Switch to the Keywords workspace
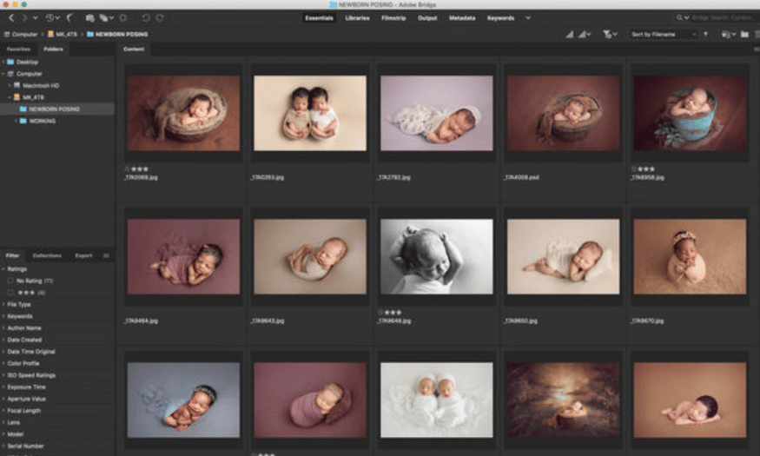Screen dimensions: 760x456 (500, 18)
